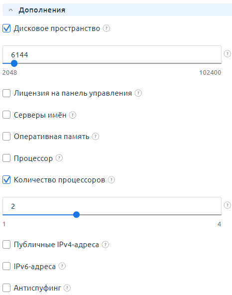Show help for Лицензия на панель управления
Screen dimensions: 232x295
pyautogui.click(x=138, y=93)
